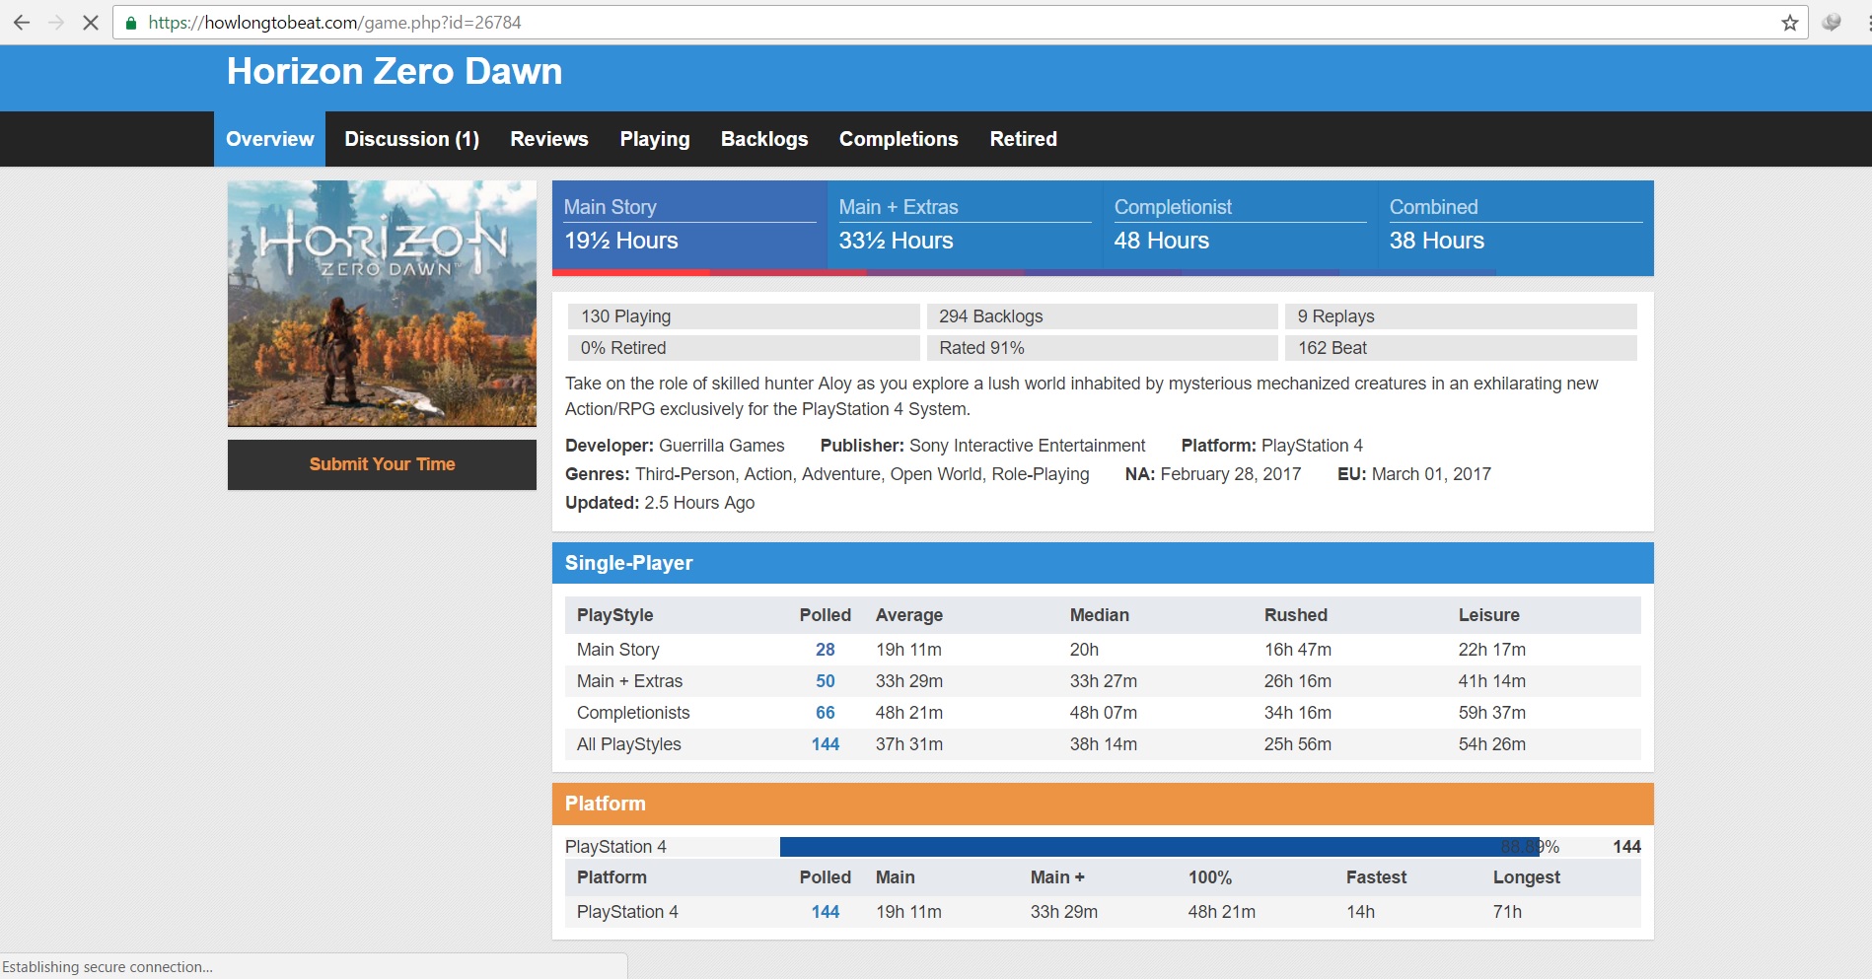1872x979 pixels.
Task: Stop page loading with X button
Action: tap(90, 22)
